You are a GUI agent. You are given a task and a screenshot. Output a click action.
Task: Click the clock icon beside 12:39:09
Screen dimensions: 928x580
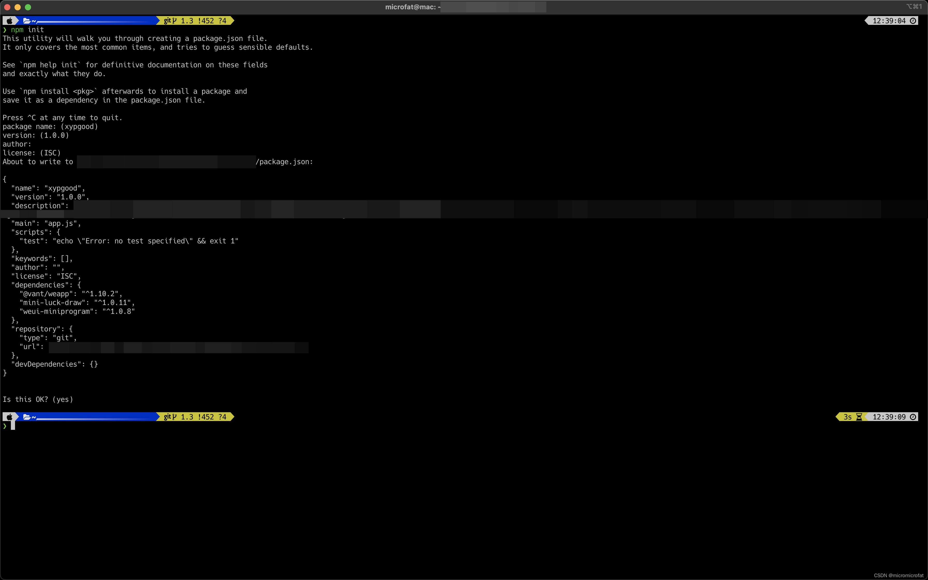pos(913,417)
